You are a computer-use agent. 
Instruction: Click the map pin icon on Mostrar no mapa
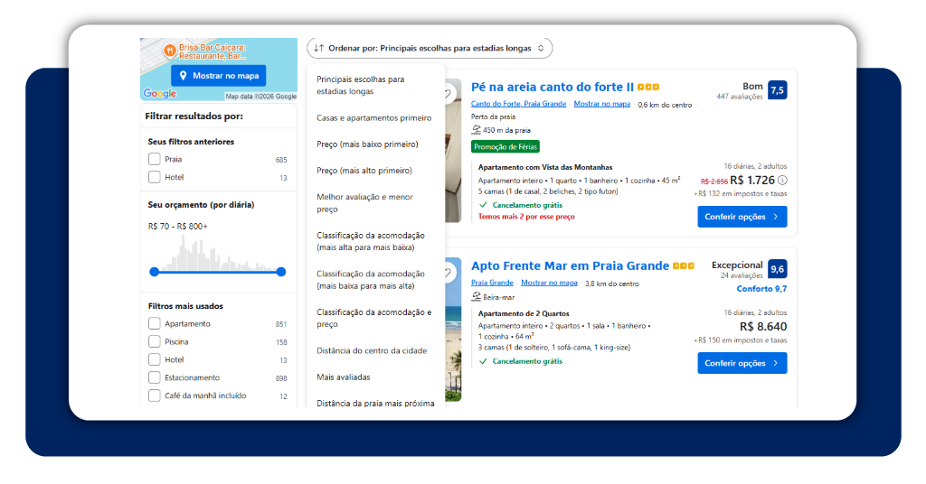(183, 76)
